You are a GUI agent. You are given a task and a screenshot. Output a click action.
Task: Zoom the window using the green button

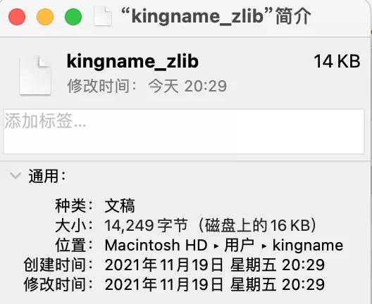coord(73,17)
